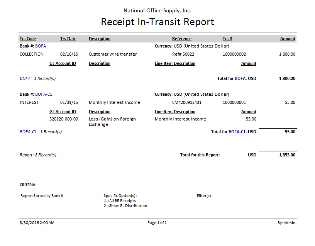The image size is (315, 246).
Task: Click the report total 1,855.00
Action: click(287, 155)
